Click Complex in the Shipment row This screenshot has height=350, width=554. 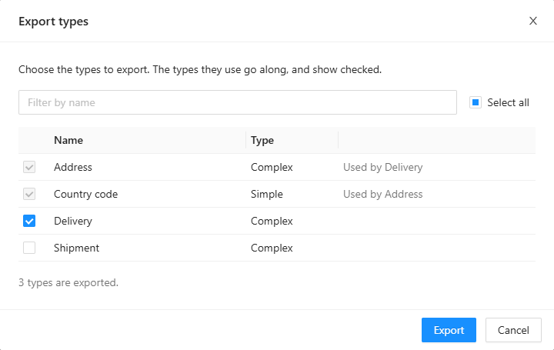272,248
